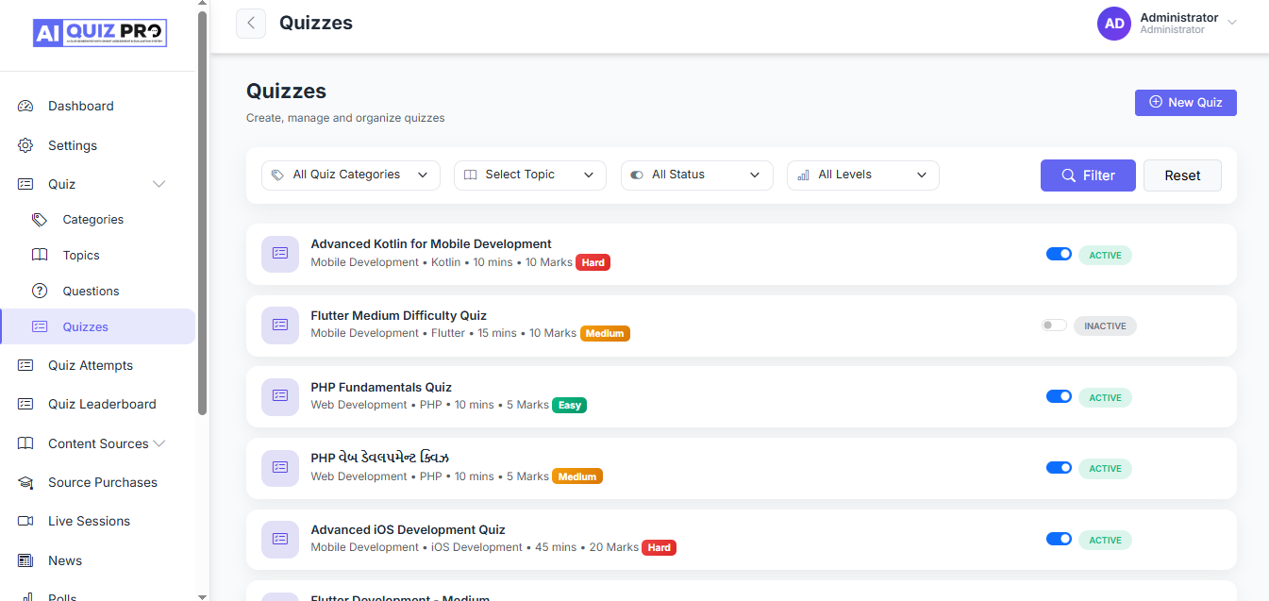Open the All Status dropdown
Screen dimensions: 1269x601
pyautogui.click(x=697, y=175)
